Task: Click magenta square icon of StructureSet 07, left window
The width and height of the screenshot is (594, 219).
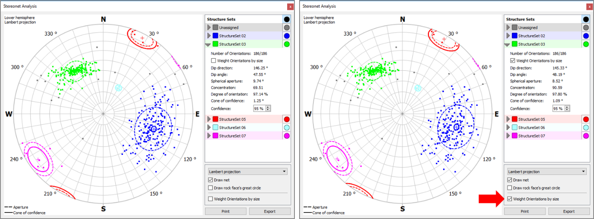Action: coord(215,136)
